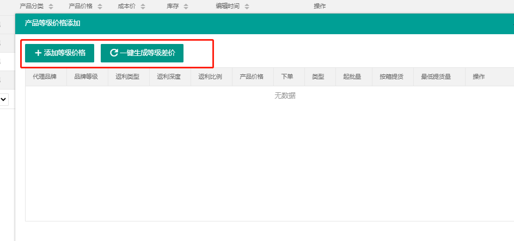Screen dimensions: 514x241
Task: Click the 添加等级价格 button
Action: (x=59, y=53)
